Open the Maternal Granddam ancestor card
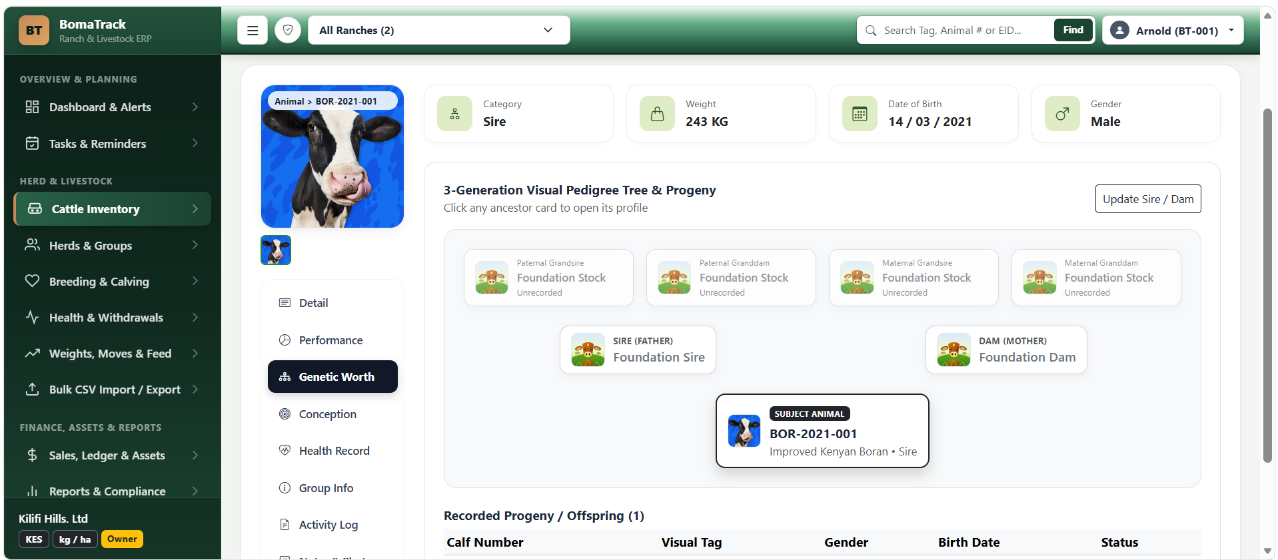This screenshot has width=1278, height=560. (x=1096, y=278)
